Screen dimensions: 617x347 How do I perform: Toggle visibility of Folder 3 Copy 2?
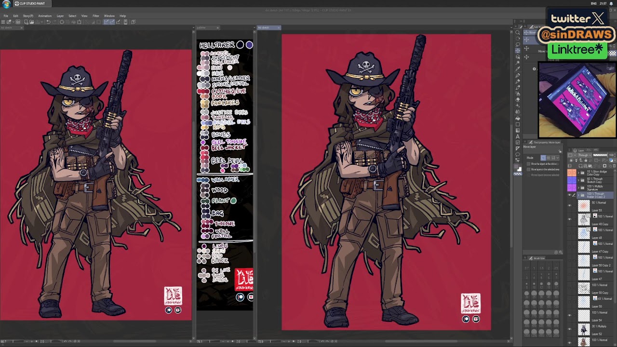[569, 195]
